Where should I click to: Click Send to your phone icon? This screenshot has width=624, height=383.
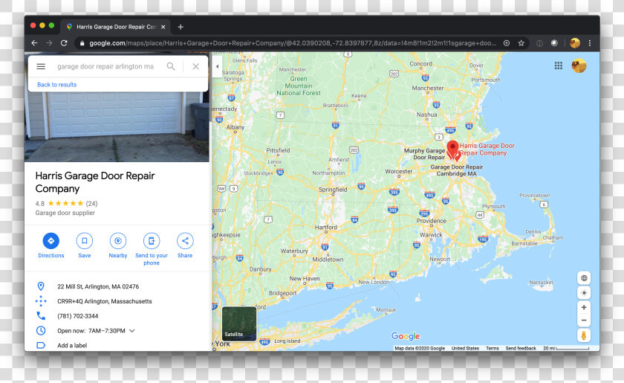(152, 241)
